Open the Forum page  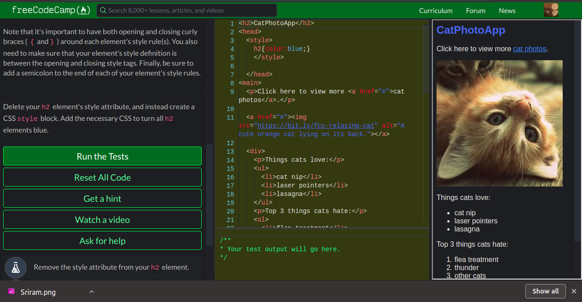click(476, 10)
